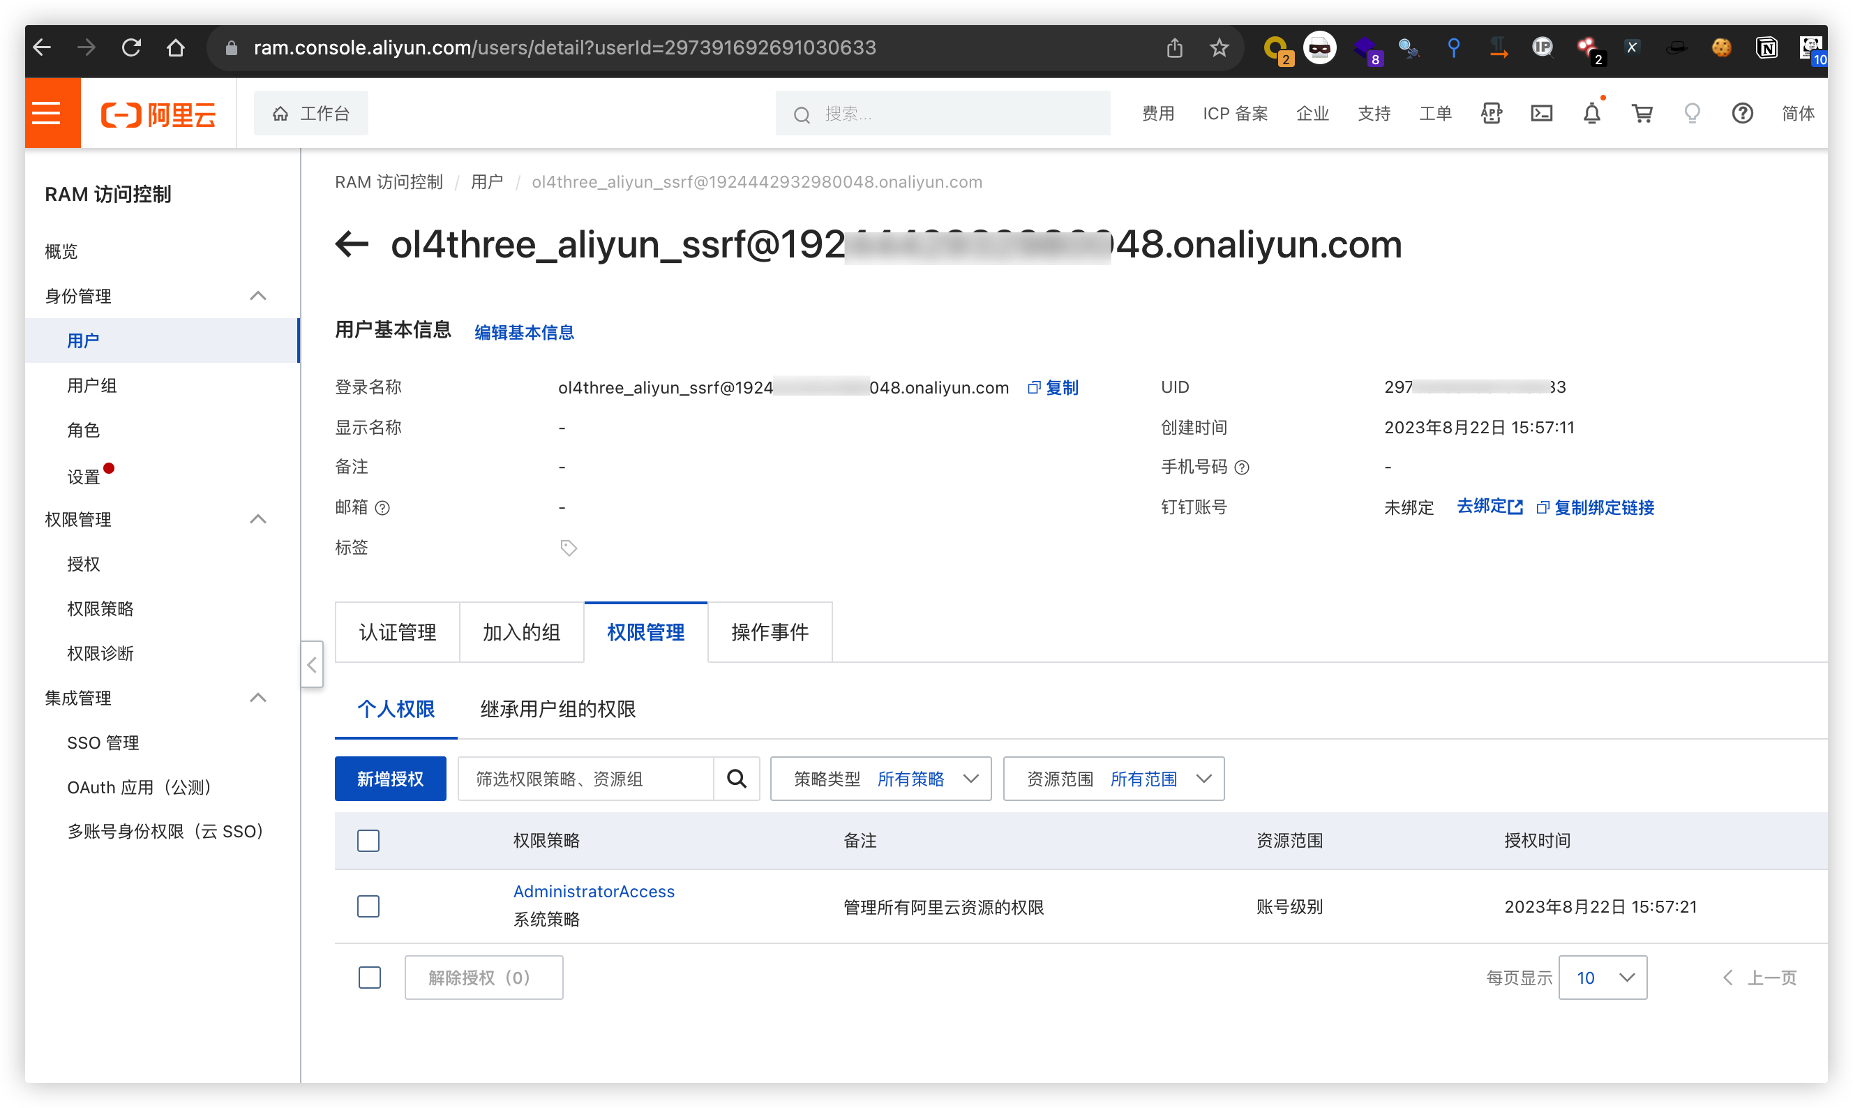Open the cookie browser extension
The image size is (1853, 1108).
[x=1721, y=49]
